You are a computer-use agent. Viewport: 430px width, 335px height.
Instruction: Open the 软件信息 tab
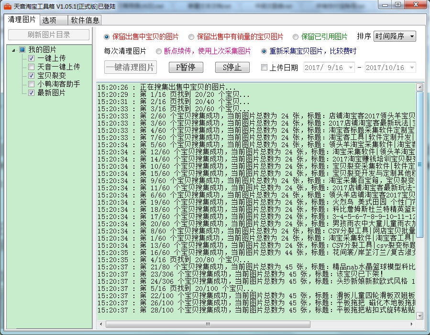[85, 20]
